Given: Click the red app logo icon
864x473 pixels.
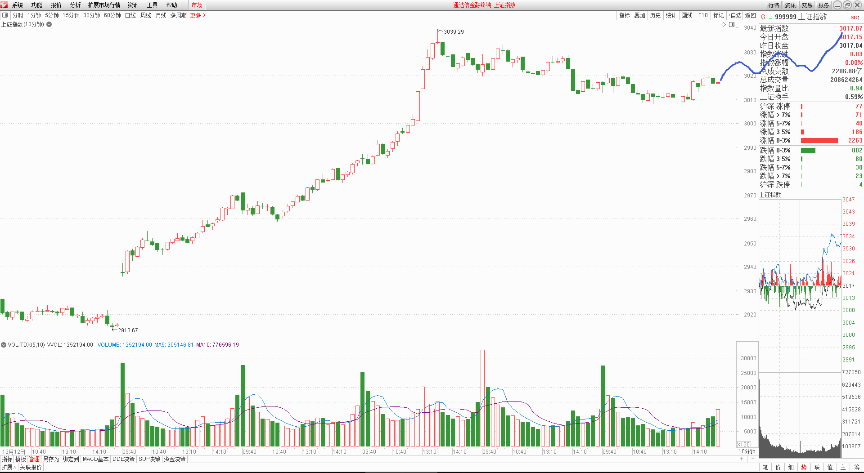Looking at the screenshot, I should [4, 5].
